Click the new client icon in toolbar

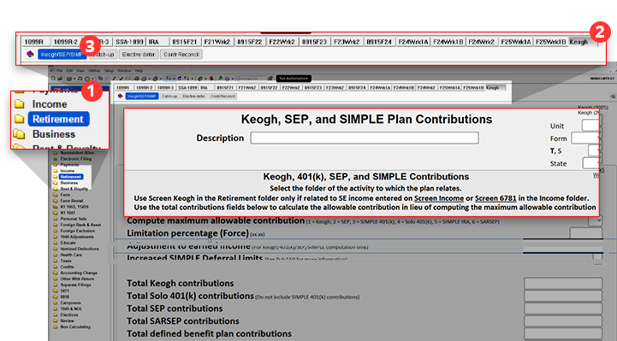53,79
